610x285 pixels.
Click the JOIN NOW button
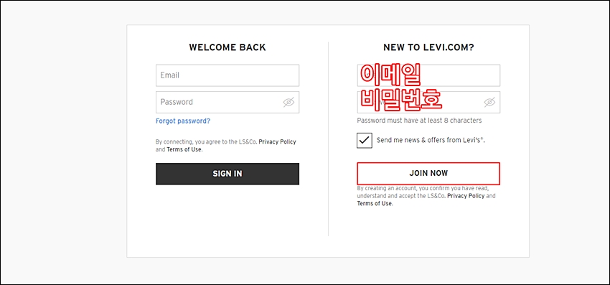(428, 173)
